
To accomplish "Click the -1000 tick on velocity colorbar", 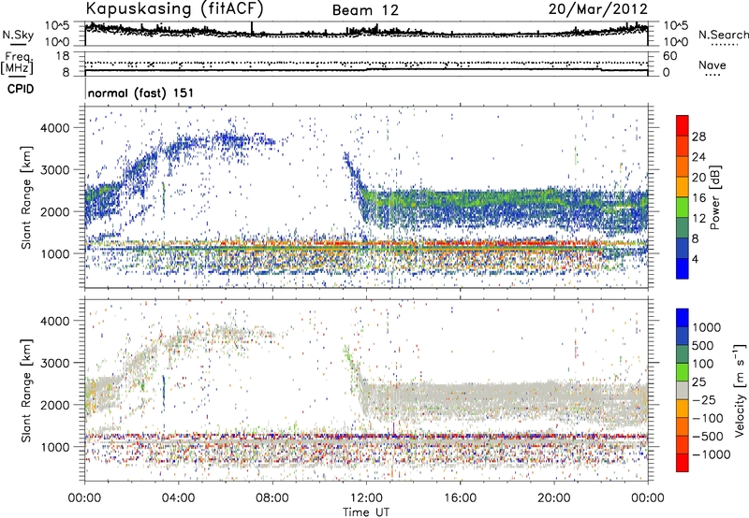I will pyautogui.click(x=711, y=454).
